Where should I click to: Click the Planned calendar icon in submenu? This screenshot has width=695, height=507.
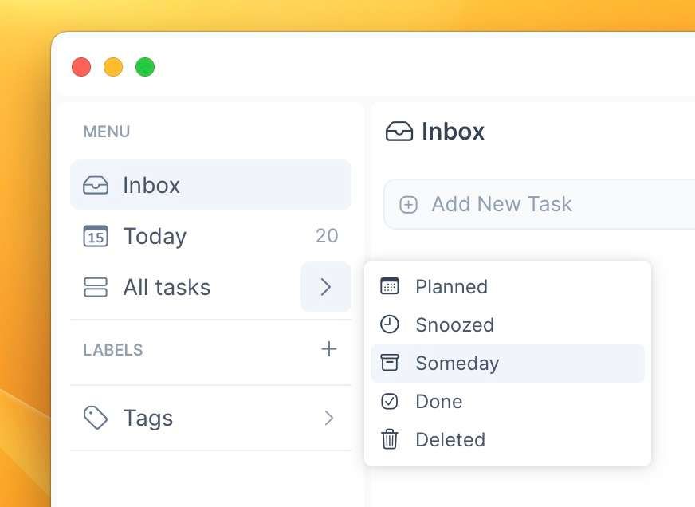click(x=390, y=286)
